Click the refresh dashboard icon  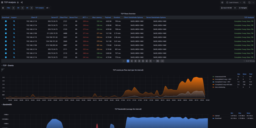pos(249,2)
